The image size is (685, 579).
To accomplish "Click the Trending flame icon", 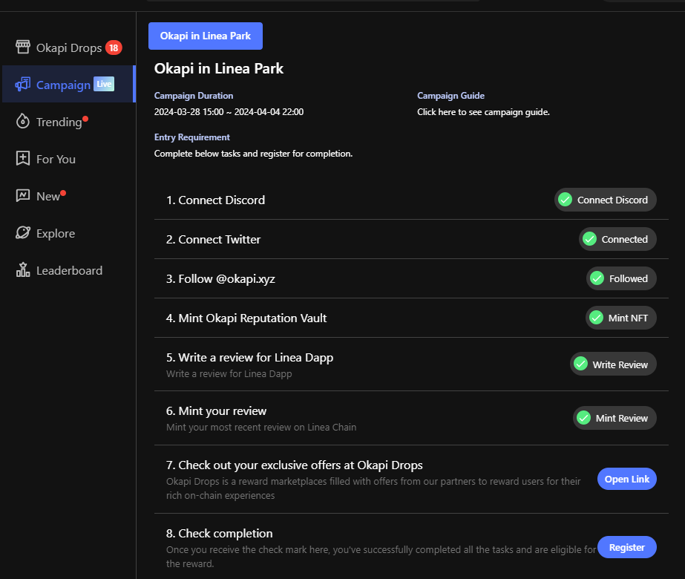I will pos(23,121).
